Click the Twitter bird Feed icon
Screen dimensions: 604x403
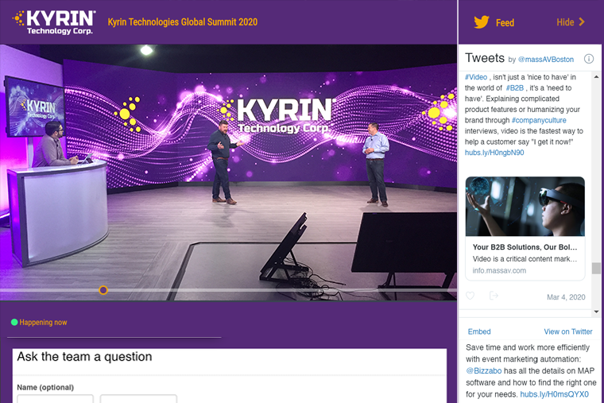click(482, 22)
